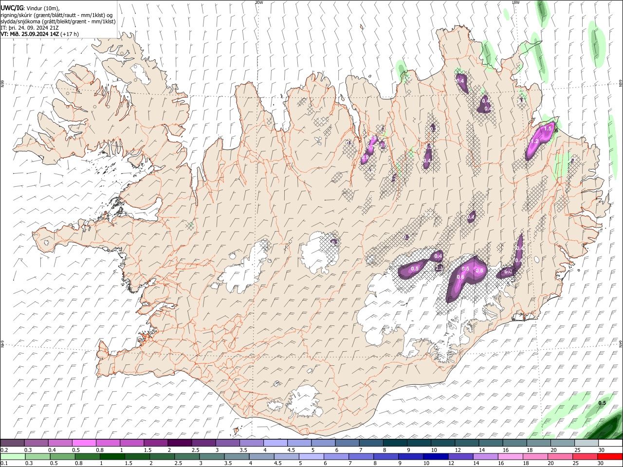Click the '1.2' snowfall value on the east coast blob
Image resolution: width=623 pixels, height=467 pixels.
534,141
